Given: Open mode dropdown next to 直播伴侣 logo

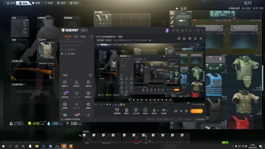Looking at the screenshot, I should point(84,30).
